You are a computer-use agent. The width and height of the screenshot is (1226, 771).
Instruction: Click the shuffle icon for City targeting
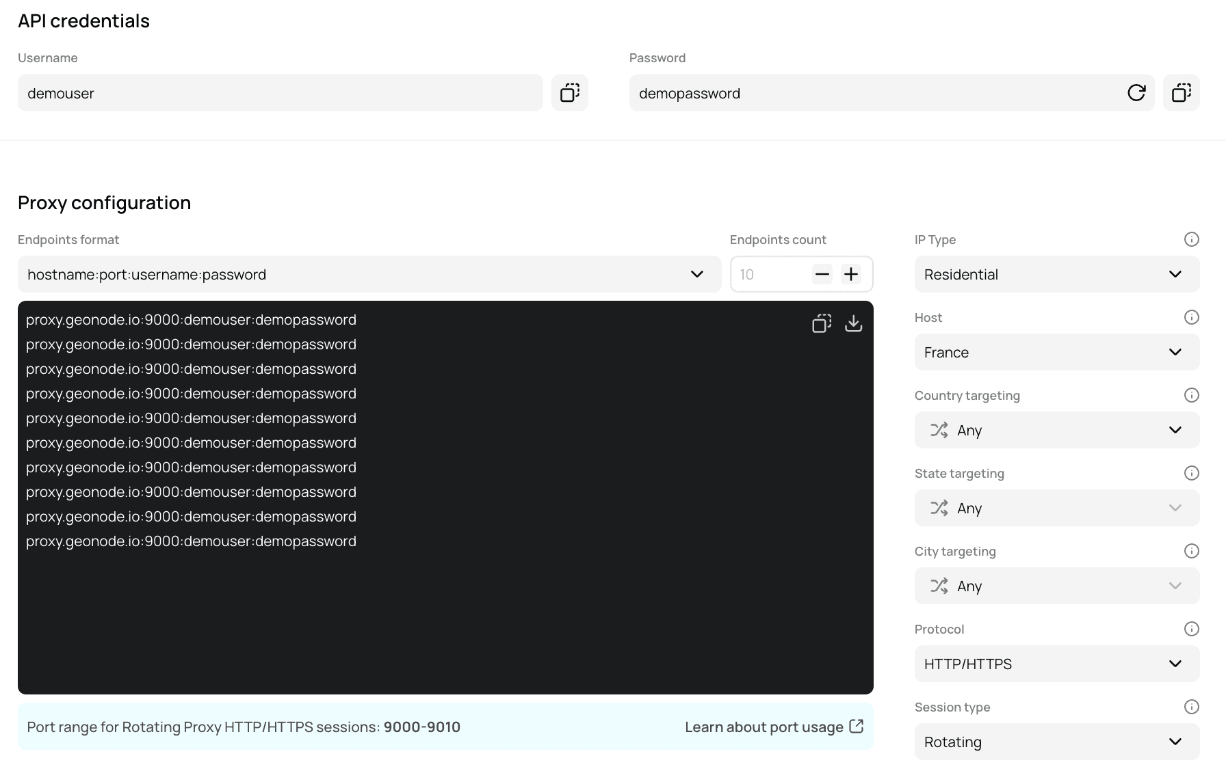coord(938,586)
